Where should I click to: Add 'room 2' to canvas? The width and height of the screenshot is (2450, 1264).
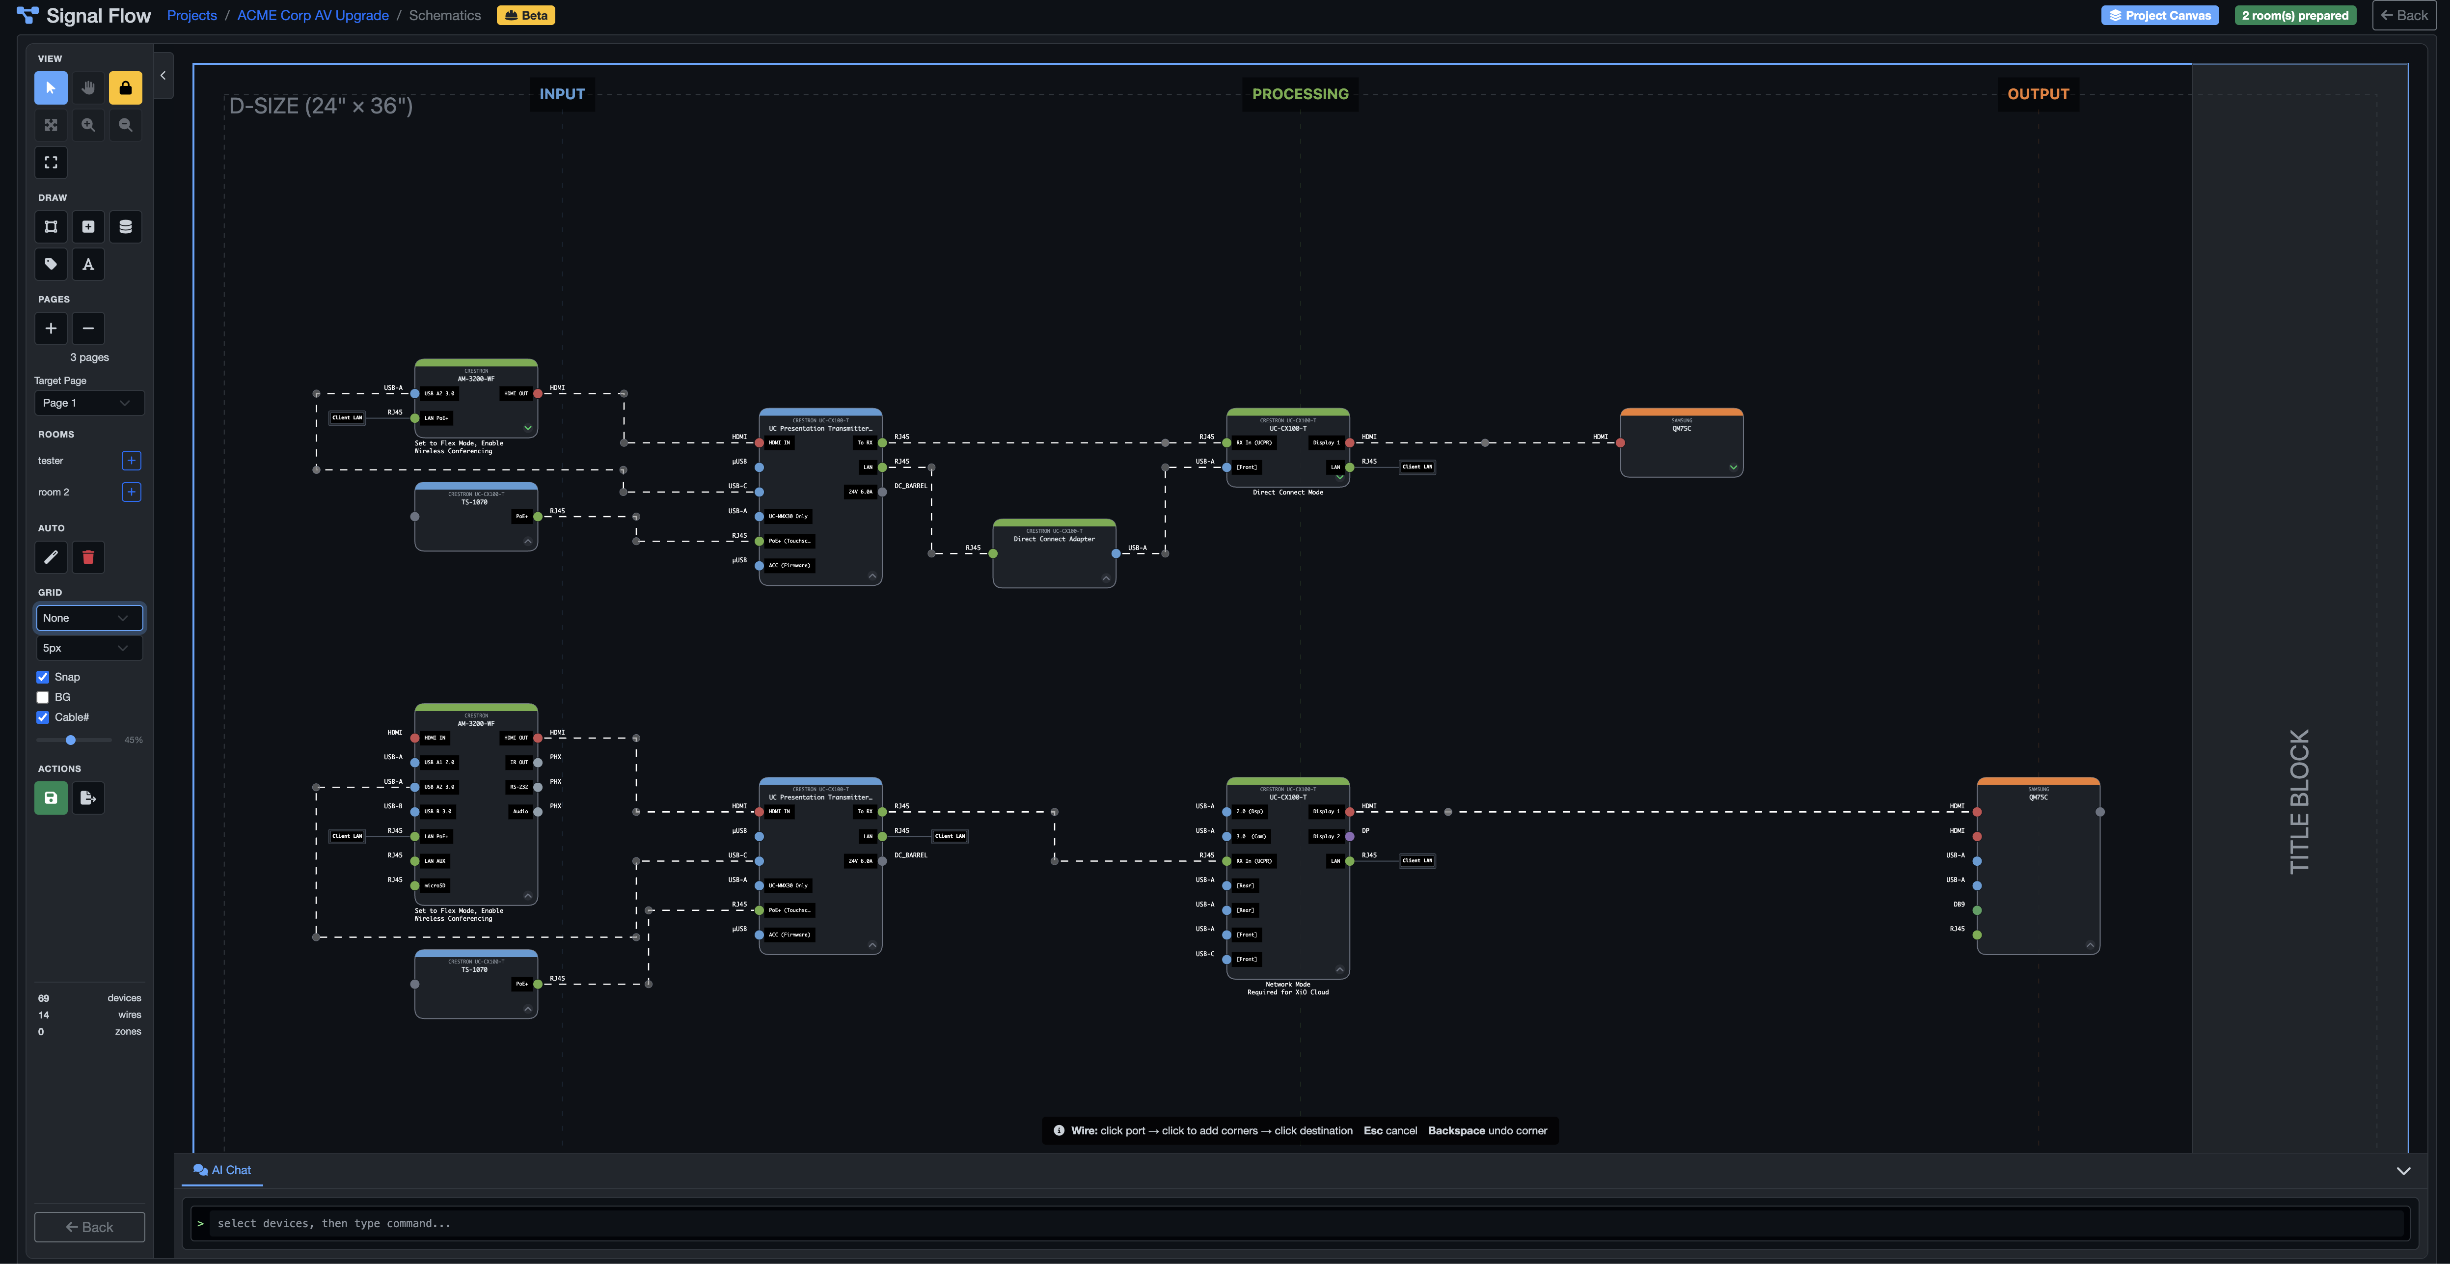[x=131, y=492]
